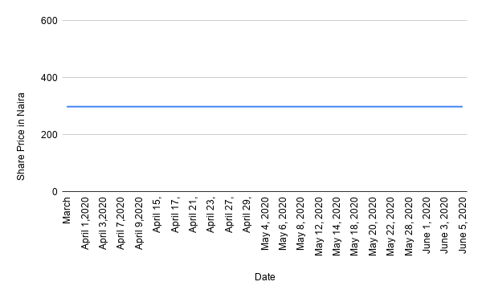Click the 400 horizontal gridline
This screenshot has width=482, height=298.
coord(264,77)
